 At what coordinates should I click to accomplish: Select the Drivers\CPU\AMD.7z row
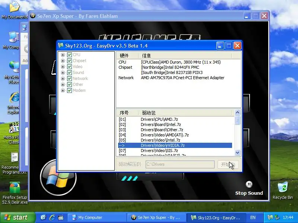tap(175, 119)
